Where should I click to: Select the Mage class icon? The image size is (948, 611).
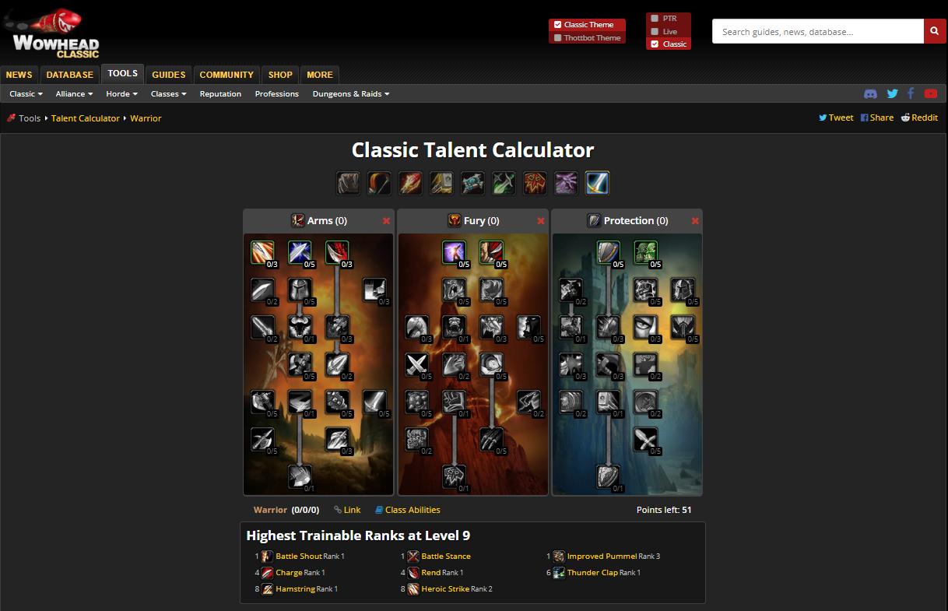410,183
